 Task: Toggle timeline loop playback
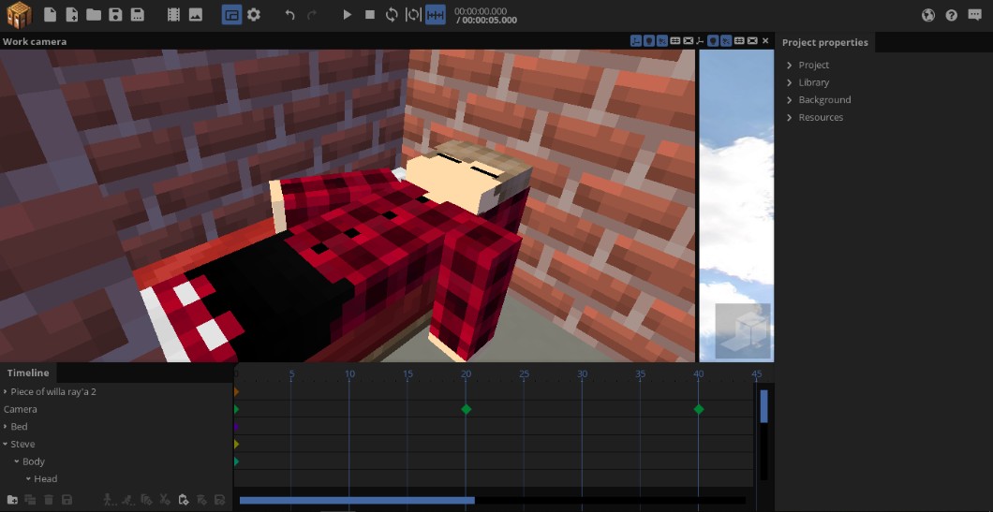tap(392, 15)
